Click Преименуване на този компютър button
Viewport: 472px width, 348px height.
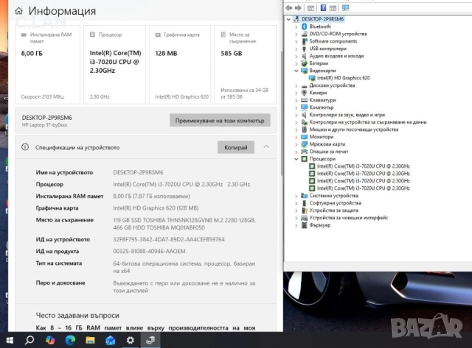(x=220, y=121)
